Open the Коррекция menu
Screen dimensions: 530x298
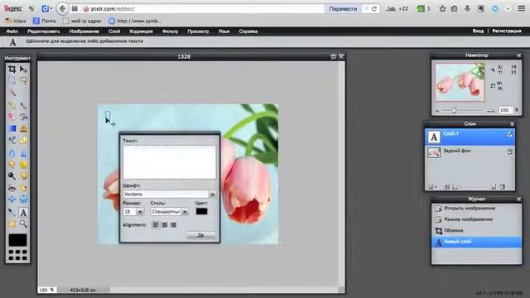pos(142,31)
